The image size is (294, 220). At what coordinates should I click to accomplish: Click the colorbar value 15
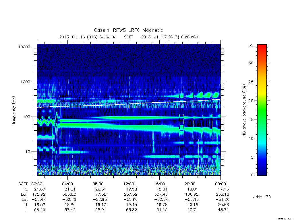(251, 119)
